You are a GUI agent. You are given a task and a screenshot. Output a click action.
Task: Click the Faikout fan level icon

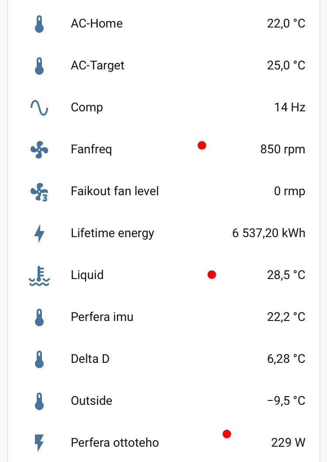[39, 191]
